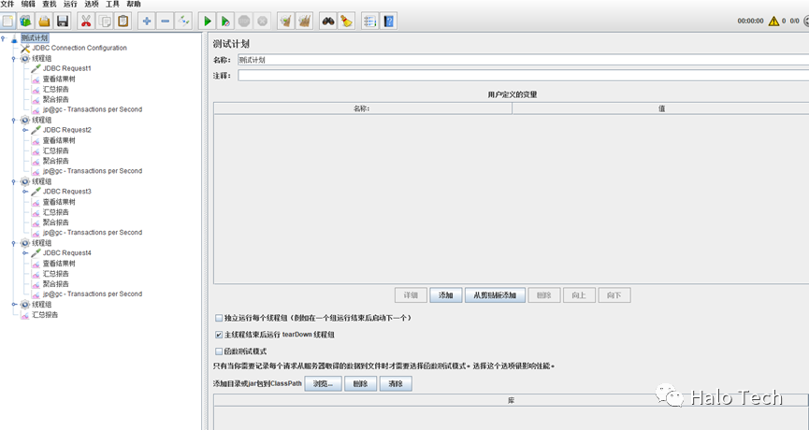This screenshot has height=430, width=809.
Task: Click the Cut scissors icon
Action: point(86,21)
